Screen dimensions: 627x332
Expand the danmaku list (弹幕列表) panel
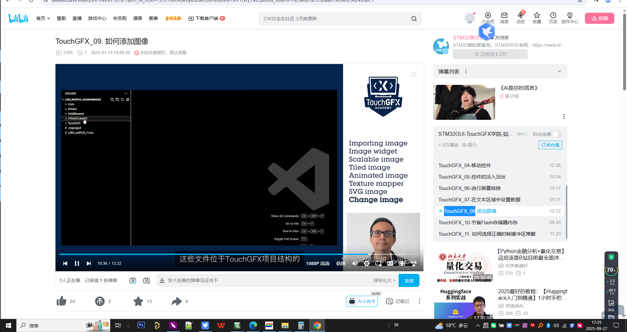pos(559,71)
